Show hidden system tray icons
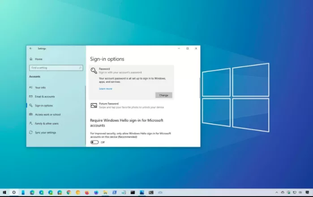 point(277,193)
